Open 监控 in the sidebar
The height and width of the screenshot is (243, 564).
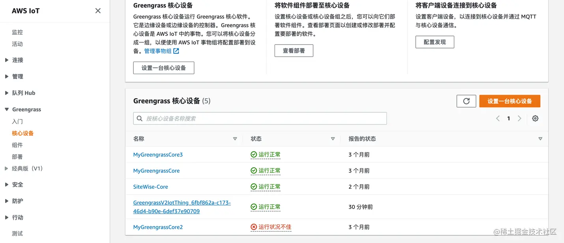[x=17, y=32]
